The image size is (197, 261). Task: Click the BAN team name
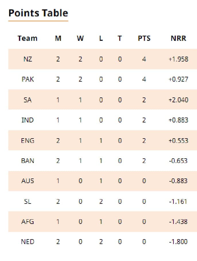[x=28, y=161]
